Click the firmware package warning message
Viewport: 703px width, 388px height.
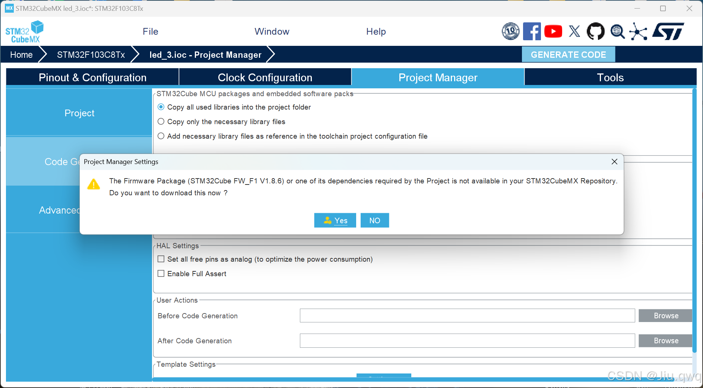tap(363, 187)
